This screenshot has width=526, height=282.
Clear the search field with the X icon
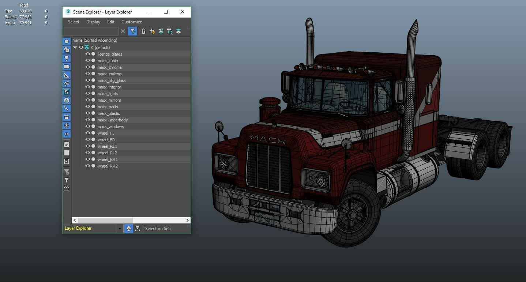pos(123,31)
